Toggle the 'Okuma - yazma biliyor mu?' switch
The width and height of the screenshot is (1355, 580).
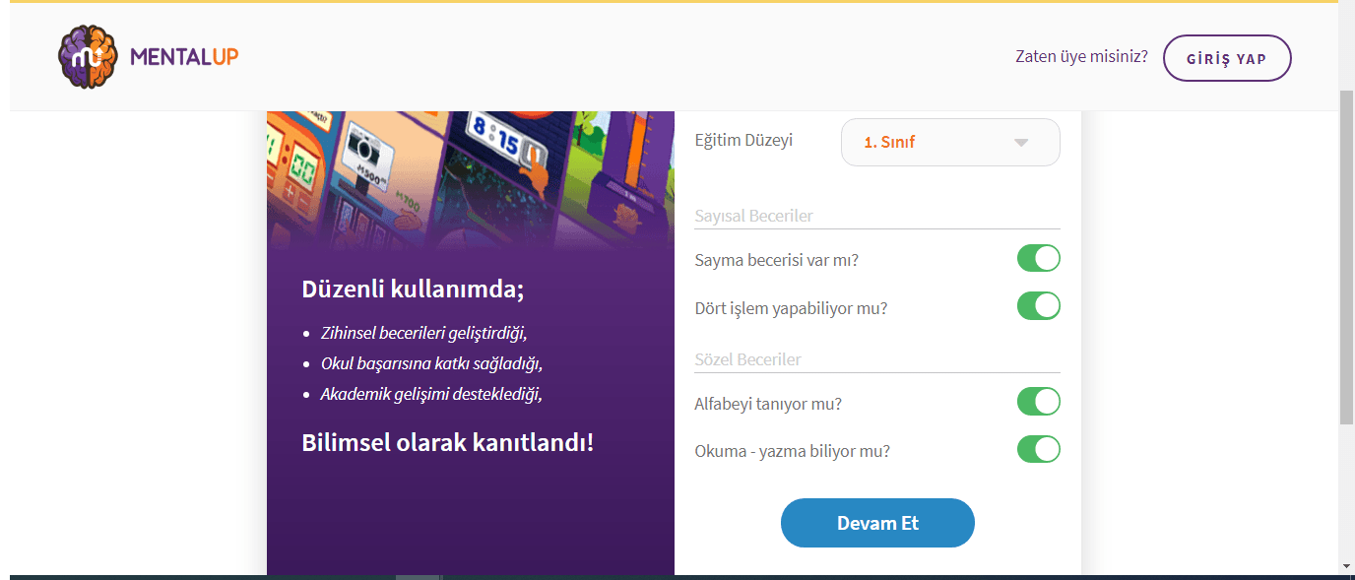[x=1039, y=449]
